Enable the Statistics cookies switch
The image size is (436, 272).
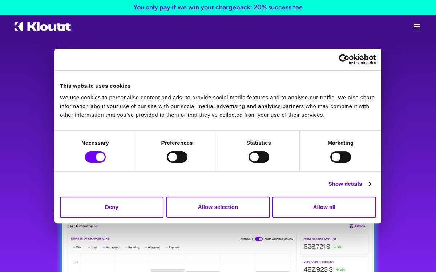tap(259, 157)
